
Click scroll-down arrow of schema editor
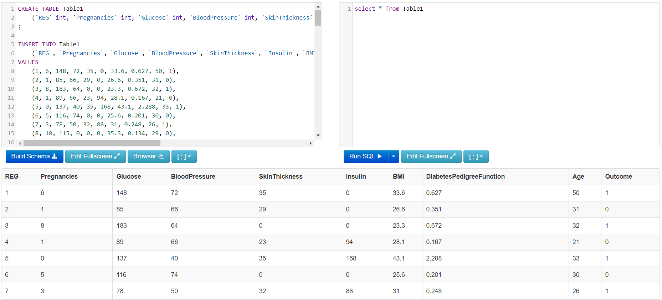(318, 136)
